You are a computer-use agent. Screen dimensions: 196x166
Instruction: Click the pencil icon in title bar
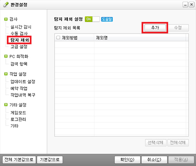point(5,4)
